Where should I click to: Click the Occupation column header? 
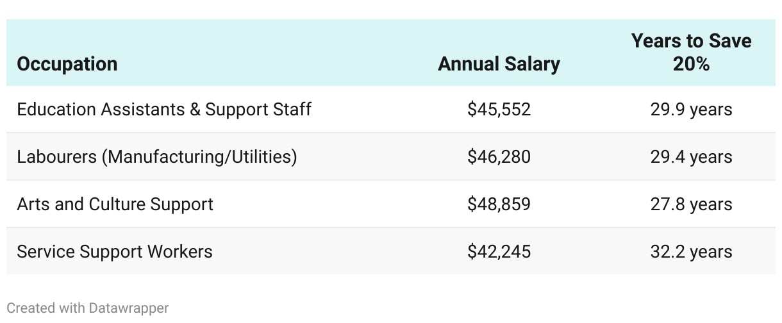[x=67, y=64]
